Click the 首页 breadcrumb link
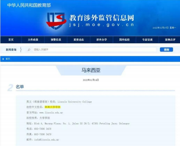The image size is (180, 148). tap(8, 59)
